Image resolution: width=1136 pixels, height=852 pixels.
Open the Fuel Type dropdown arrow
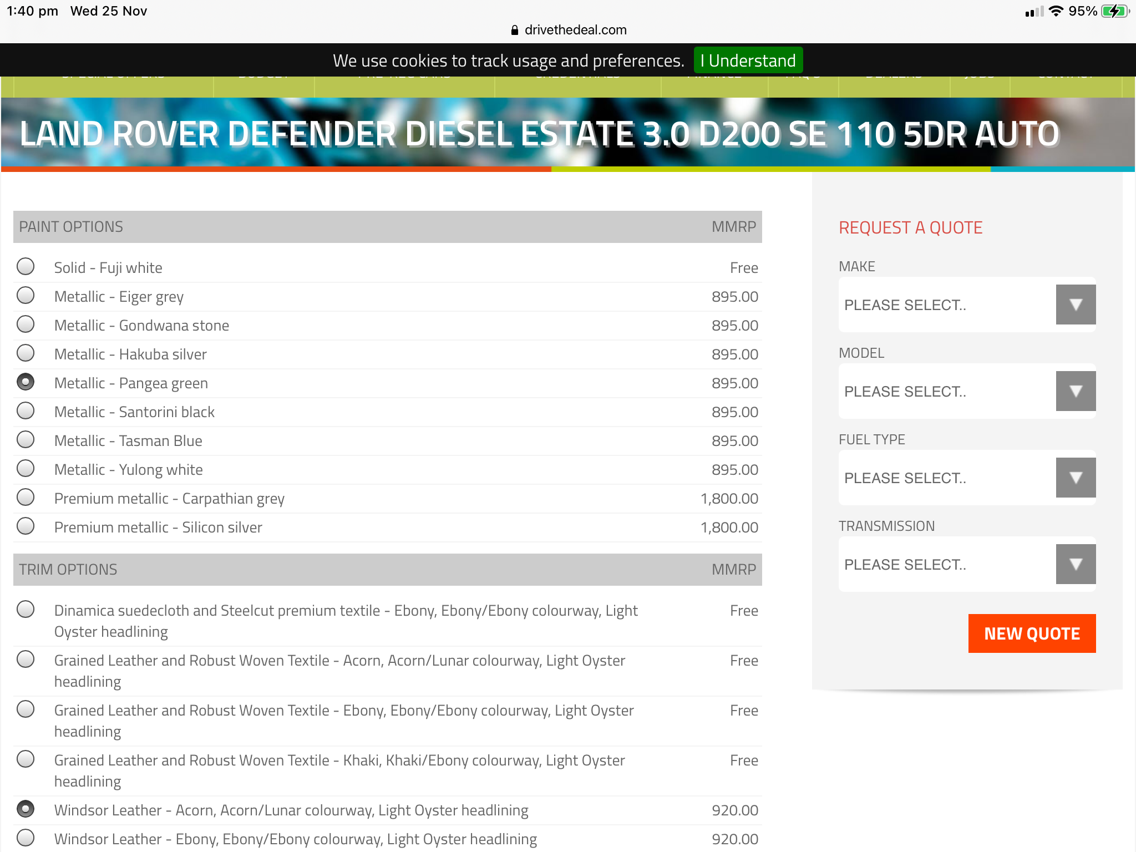pyautogui.click(x=1076, y=478)
